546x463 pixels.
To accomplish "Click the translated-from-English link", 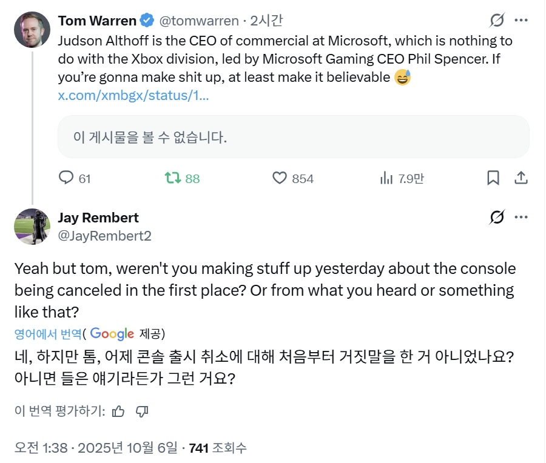I will [48, 333].
